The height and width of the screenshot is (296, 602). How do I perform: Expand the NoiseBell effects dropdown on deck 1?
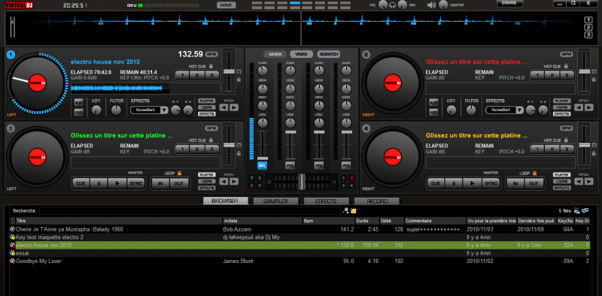pos(164,110)
